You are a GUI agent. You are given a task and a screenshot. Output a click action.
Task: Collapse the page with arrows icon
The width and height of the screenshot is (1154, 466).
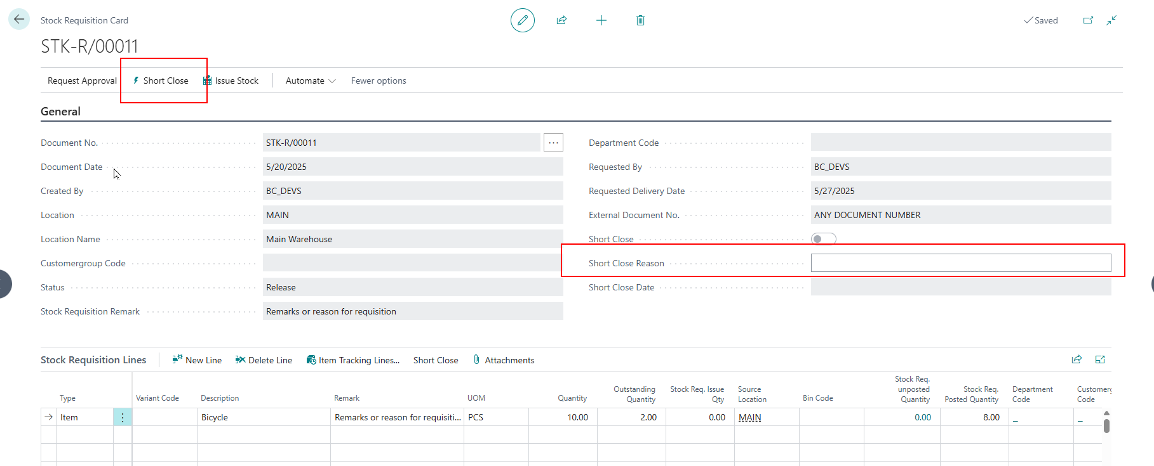1111,20
